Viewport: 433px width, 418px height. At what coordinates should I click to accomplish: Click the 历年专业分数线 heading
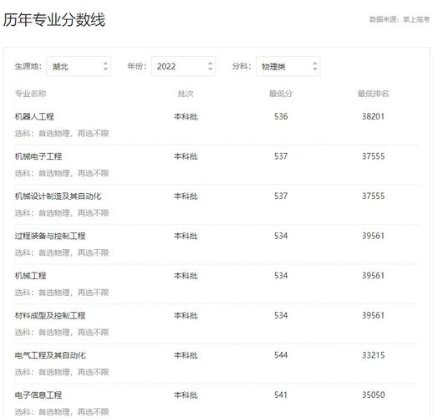pyautogui.click(x=54, y=20)
